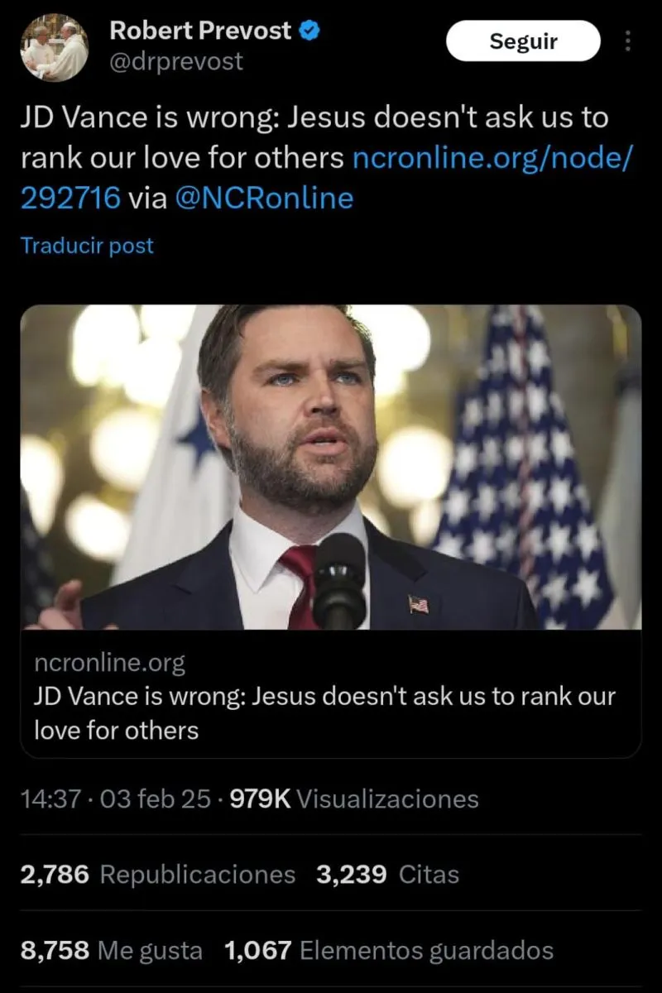View the 979K Visualizaciones count
662x993 pixels.
coord(353,799)
